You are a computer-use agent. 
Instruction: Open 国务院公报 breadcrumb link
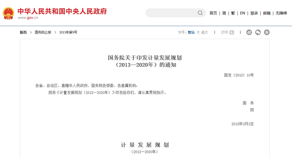coord(43,32)
